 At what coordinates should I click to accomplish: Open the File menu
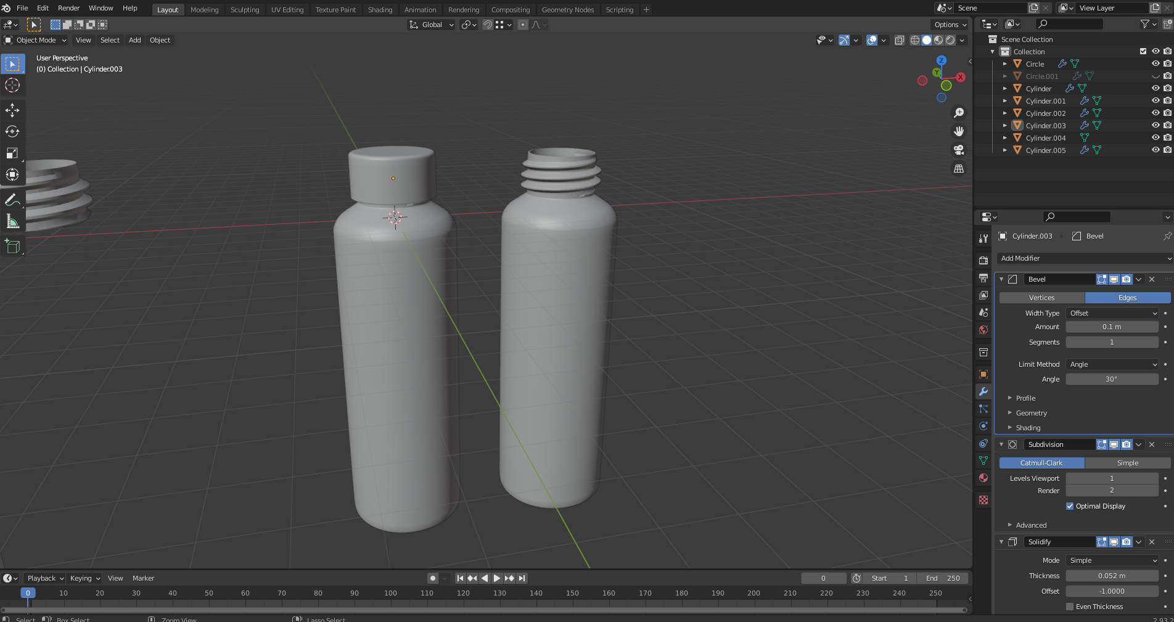[22, 8]
